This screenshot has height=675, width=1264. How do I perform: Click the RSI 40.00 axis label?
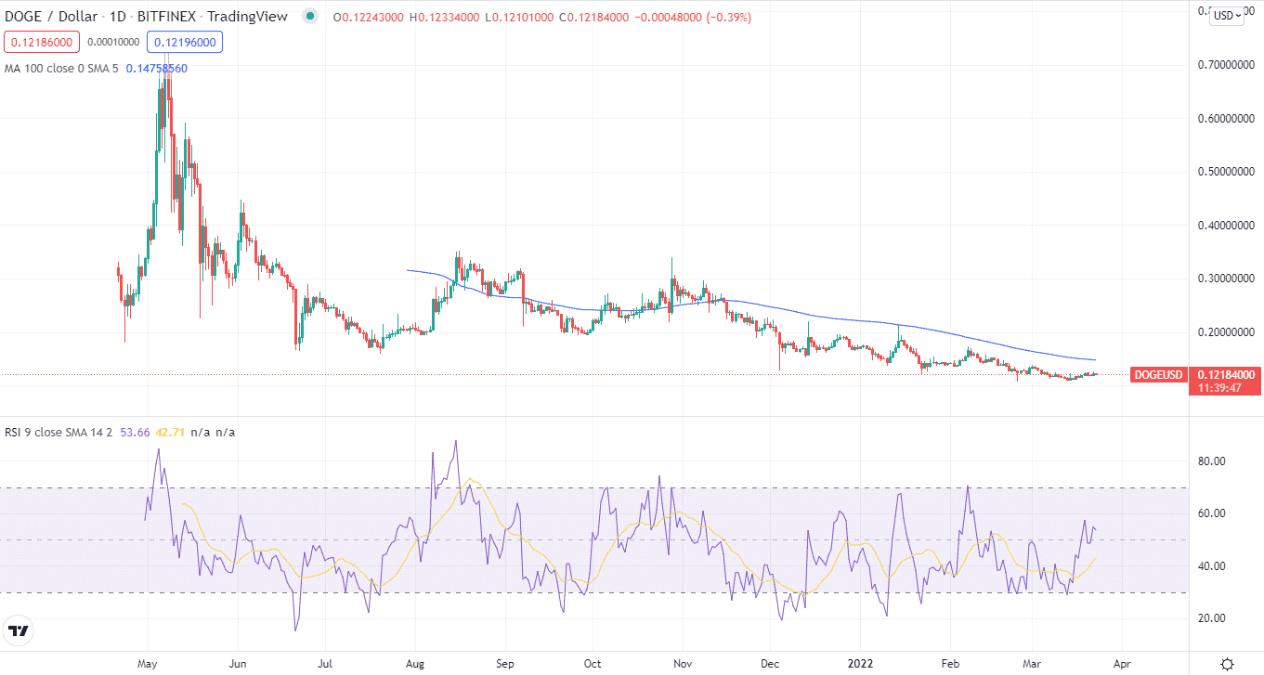[x=1211, y=566]
